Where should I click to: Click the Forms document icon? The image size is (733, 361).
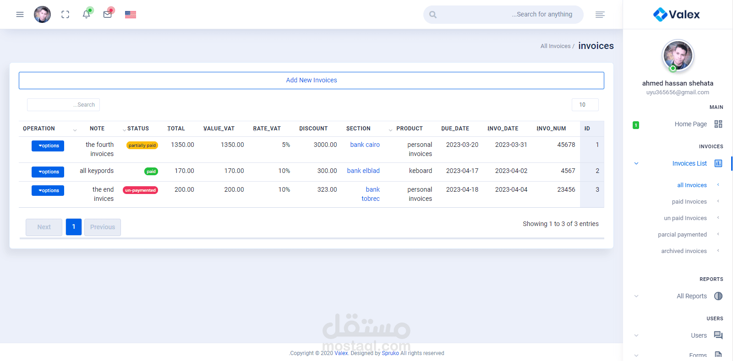(x=718, y=355)
